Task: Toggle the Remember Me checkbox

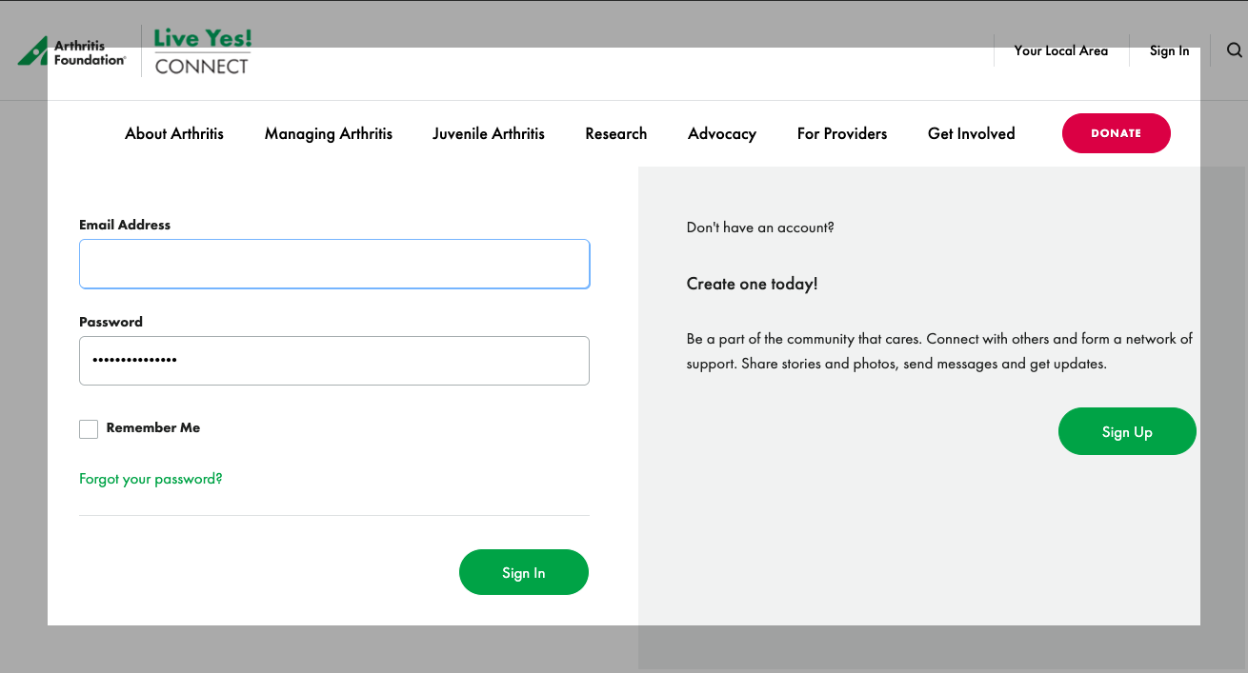Action: pos(89,429)
